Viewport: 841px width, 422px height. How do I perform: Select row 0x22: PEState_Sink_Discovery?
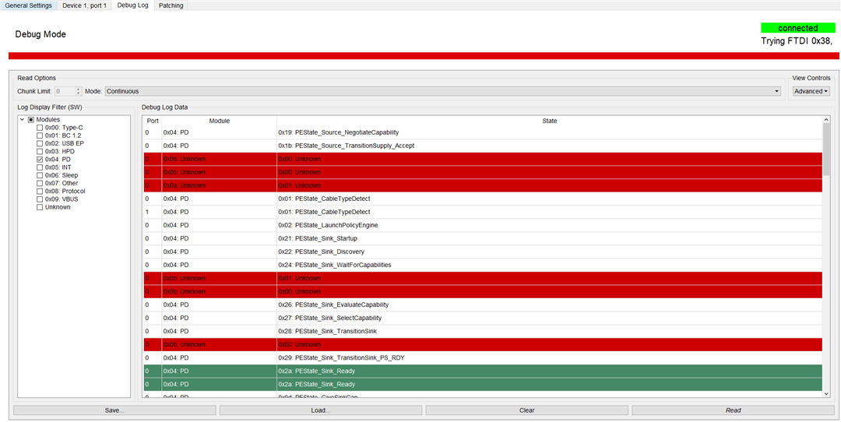click(x=483, y=251)
